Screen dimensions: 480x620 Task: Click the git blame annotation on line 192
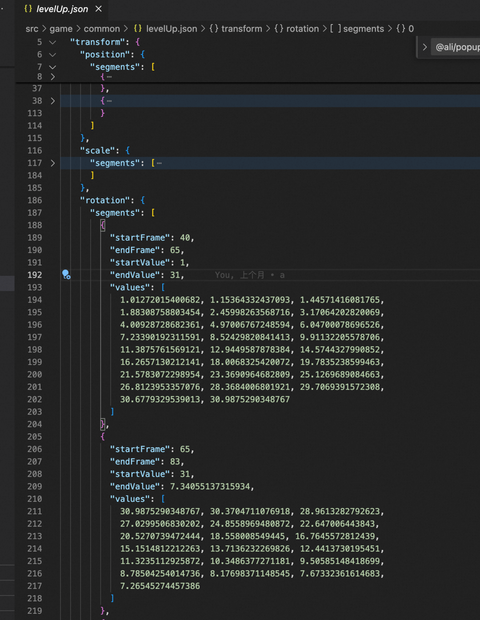[249, 275]
